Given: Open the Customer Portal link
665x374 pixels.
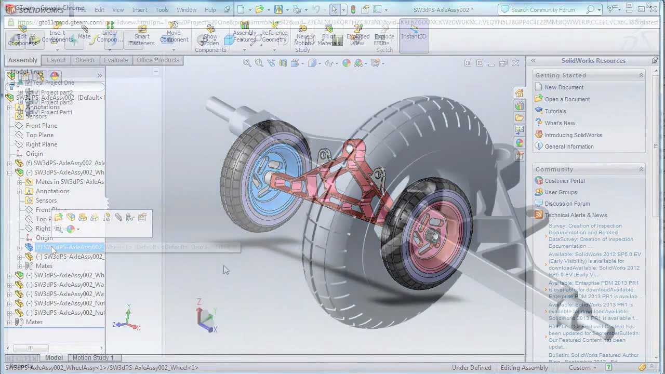Looking at the screenshot, I should click(x=565, y=181).
